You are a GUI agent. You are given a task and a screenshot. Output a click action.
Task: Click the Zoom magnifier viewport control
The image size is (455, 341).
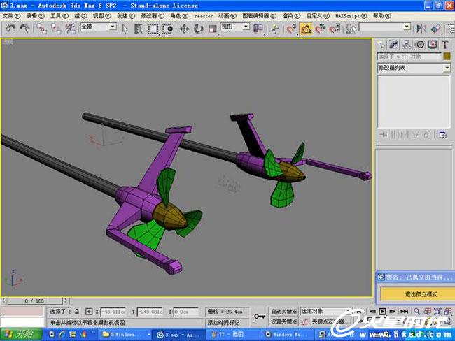pos(417,311)
